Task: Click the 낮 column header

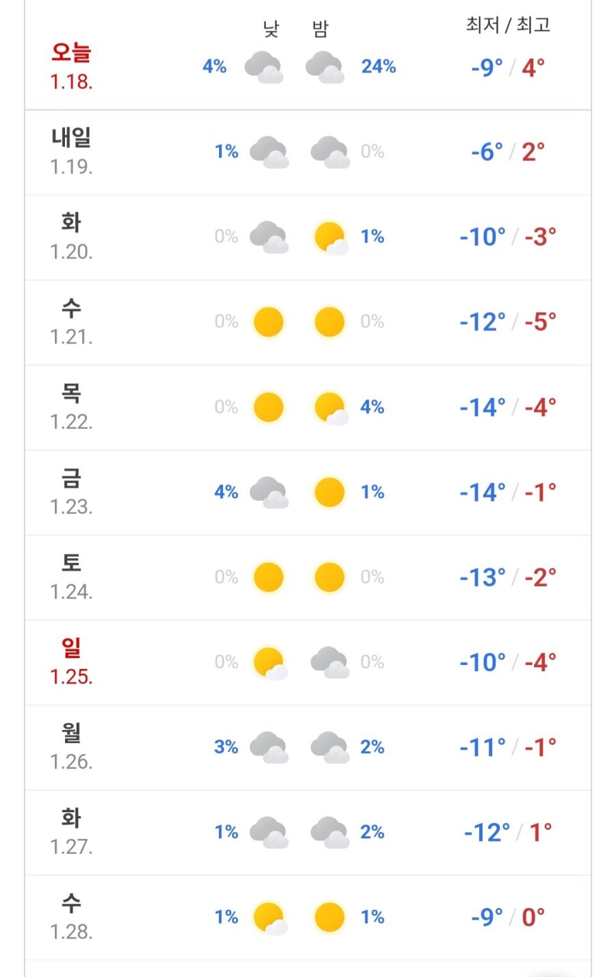Action: point(271,29)
